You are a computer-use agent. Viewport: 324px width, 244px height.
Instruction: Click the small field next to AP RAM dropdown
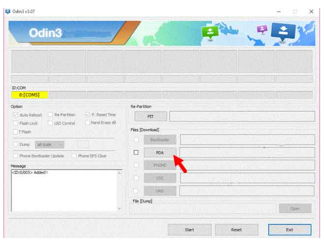pyautogui.click(x=83, y=144)
